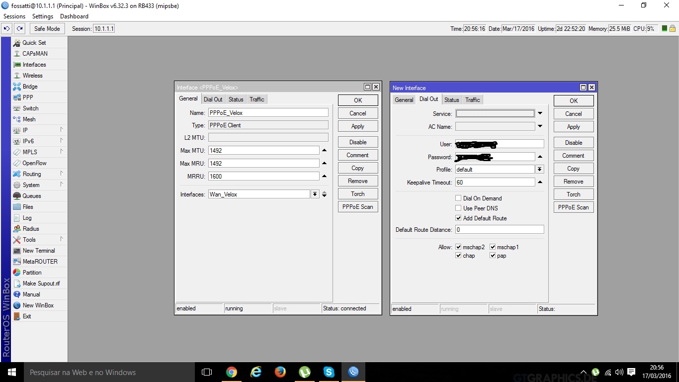Toggle the Use Peer DNS checkbox
Image resolution: width=679 pixels, height=382 pixels.
point(458,208)
